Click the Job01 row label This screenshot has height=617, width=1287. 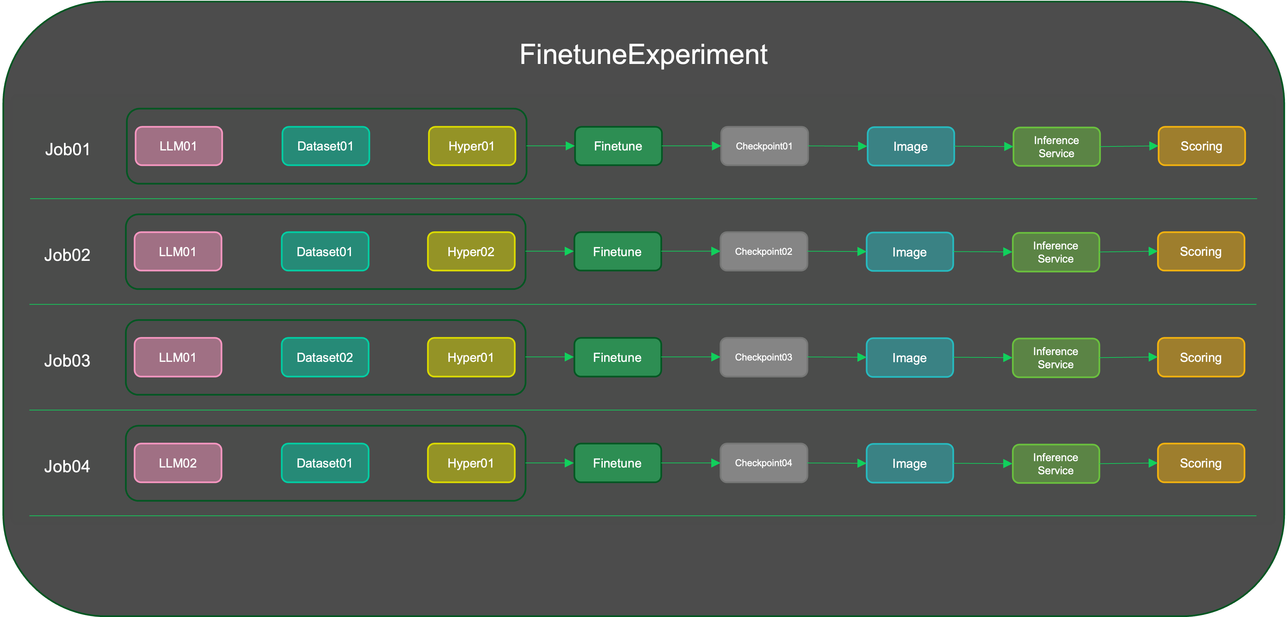[67, 149]
